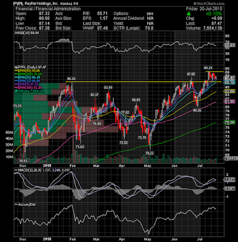
Task: Click the 82.37 price label
Action: (94, 95)
